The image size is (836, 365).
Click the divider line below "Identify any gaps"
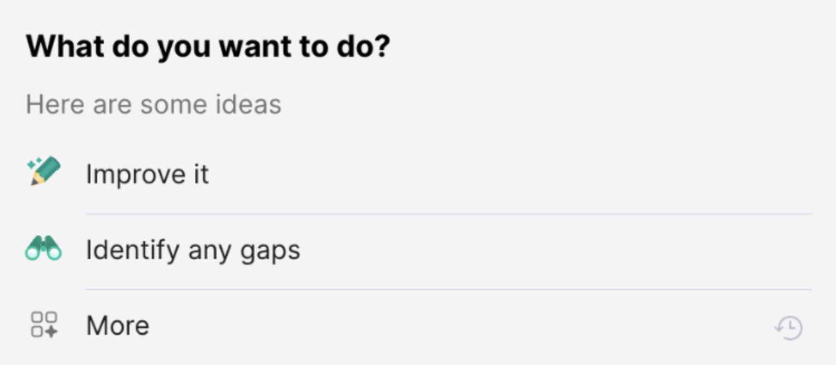446,290
